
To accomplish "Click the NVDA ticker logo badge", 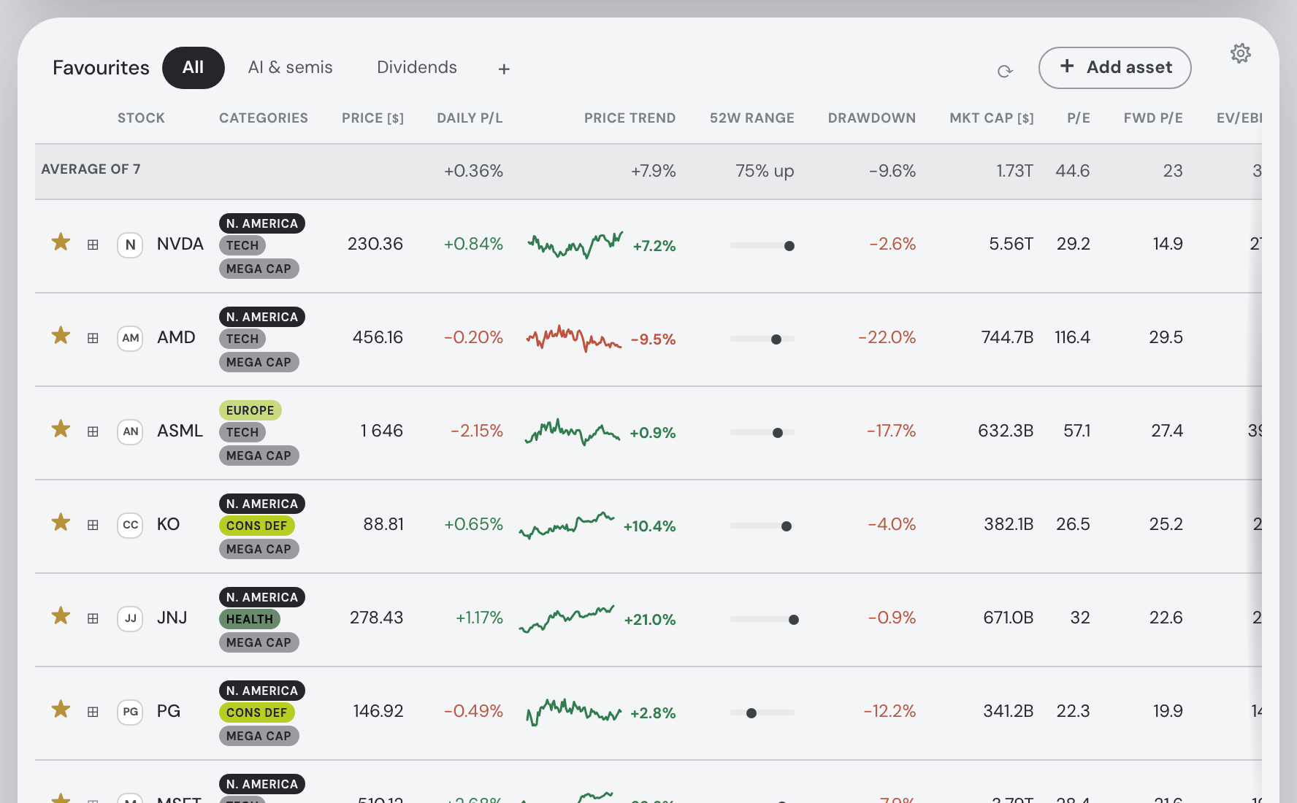I will [x=130, y=245].
